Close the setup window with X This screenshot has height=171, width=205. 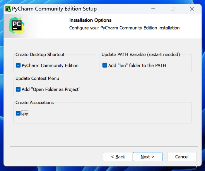(192, 9)
